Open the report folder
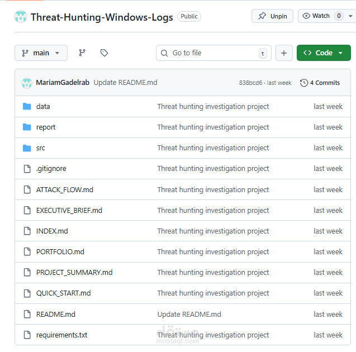This screenshot has height=352, width=356. tap(46, 127)
